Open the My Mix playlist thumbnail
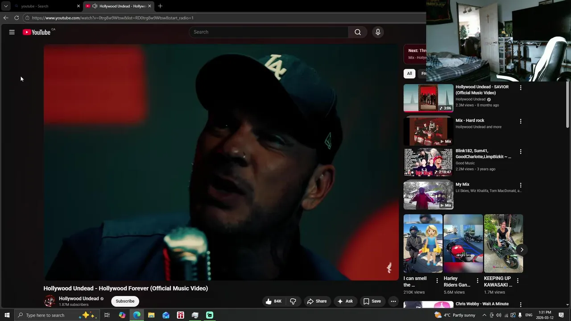Viewport: 571px width, 321px height. tap(428, 195)
